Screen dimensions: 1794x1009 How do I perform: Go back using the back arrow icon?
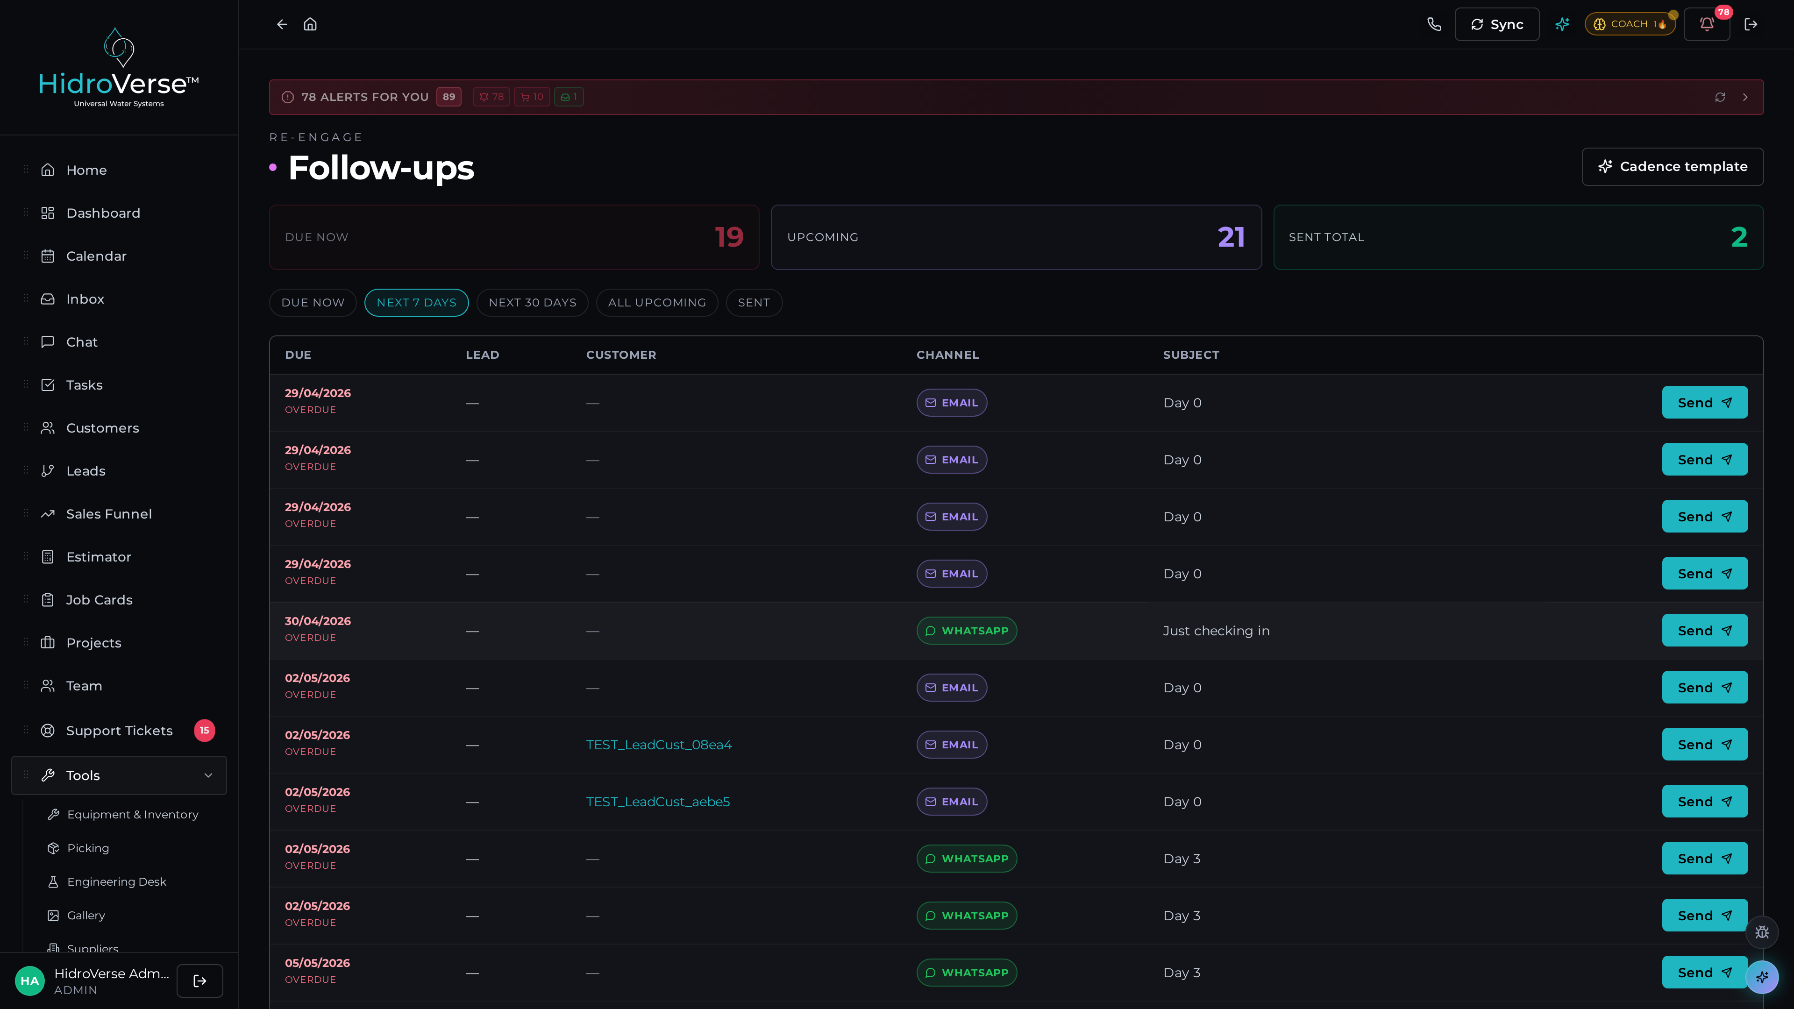(282, 24)
